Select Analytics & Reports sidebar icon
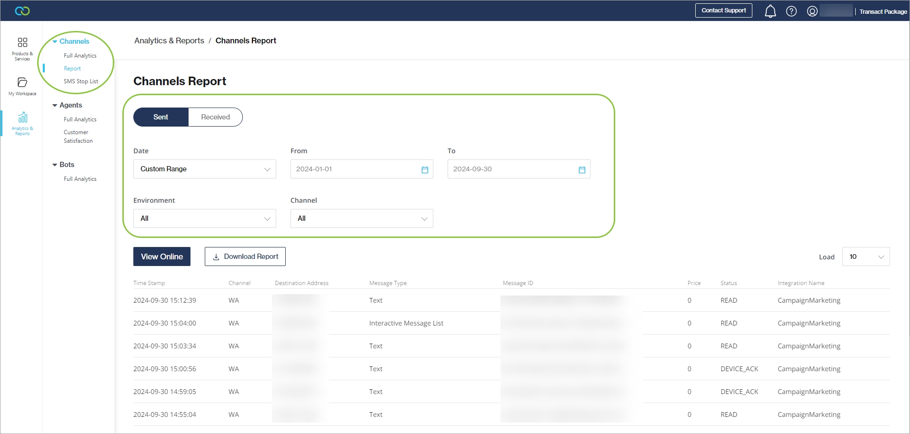The height and width of the screenshot is (434, 910). coord(22,123)
